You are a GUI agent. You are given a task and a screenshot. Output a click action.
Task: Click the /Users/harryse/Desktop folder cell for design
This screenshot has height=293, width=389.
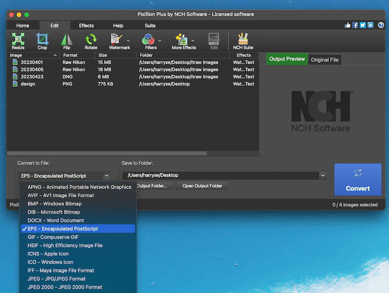click(x=164, y=84)
